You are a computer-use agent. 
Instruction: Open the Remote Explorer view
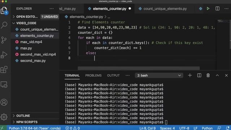point(4,84)
